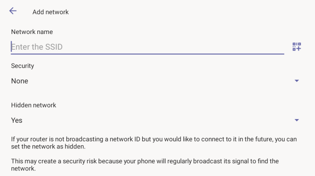The image size is (315, 176).
Task: Tap the Hidden network label
Action: [x=34, y=105]
